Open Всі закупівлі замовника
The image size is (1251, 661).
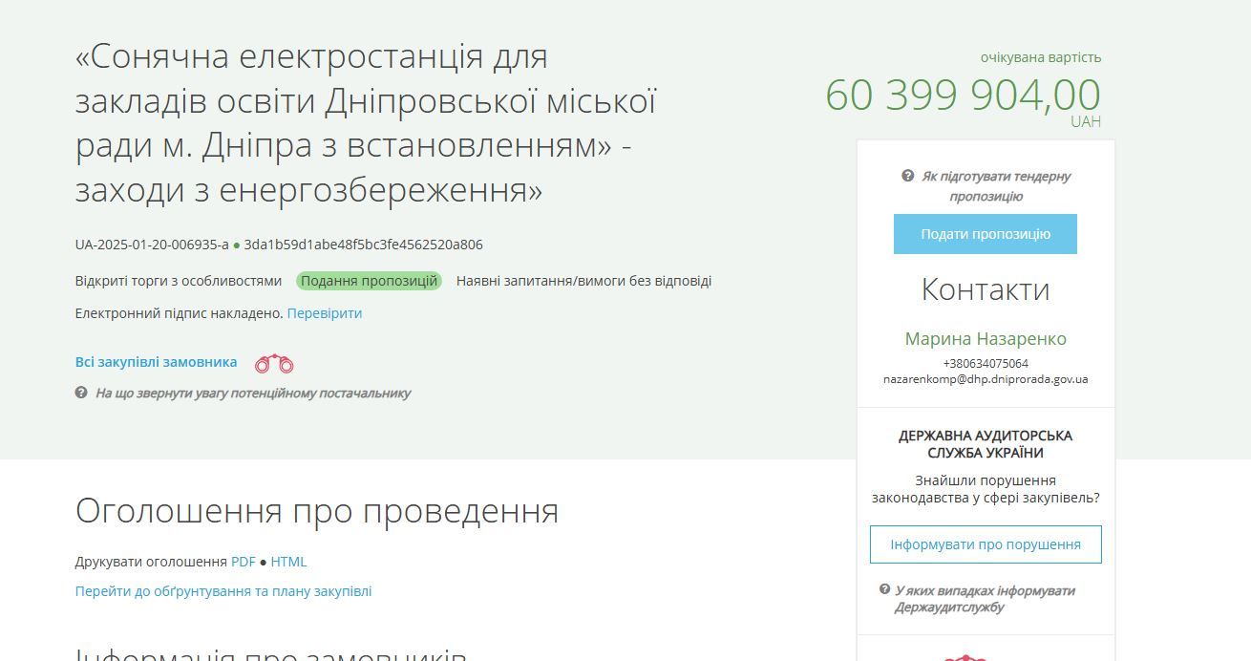[x=156, y=362]
